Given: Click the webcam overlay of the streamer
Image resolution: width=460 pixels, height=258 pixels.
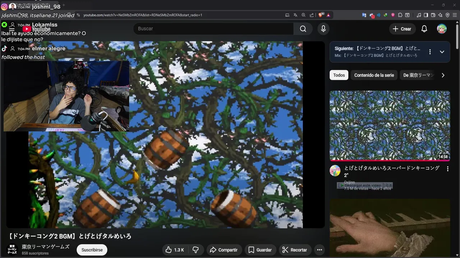Looking at the screenshot, I should tap(66, 96).
